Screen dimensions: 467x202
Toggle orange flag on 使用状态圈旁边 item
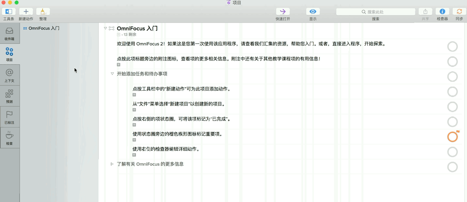point(458,132)
